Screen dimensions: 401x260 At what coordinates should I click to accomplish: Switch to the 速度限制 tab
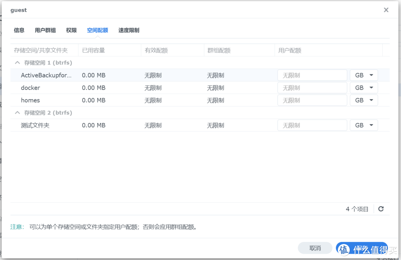[x=128, y=30]
